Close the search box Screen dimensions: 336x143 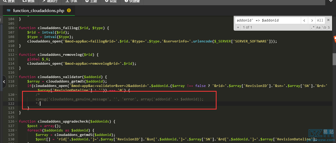point(328,20)
